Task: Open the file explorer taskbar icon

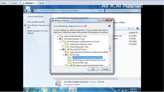Action: (x=45, y=90)
